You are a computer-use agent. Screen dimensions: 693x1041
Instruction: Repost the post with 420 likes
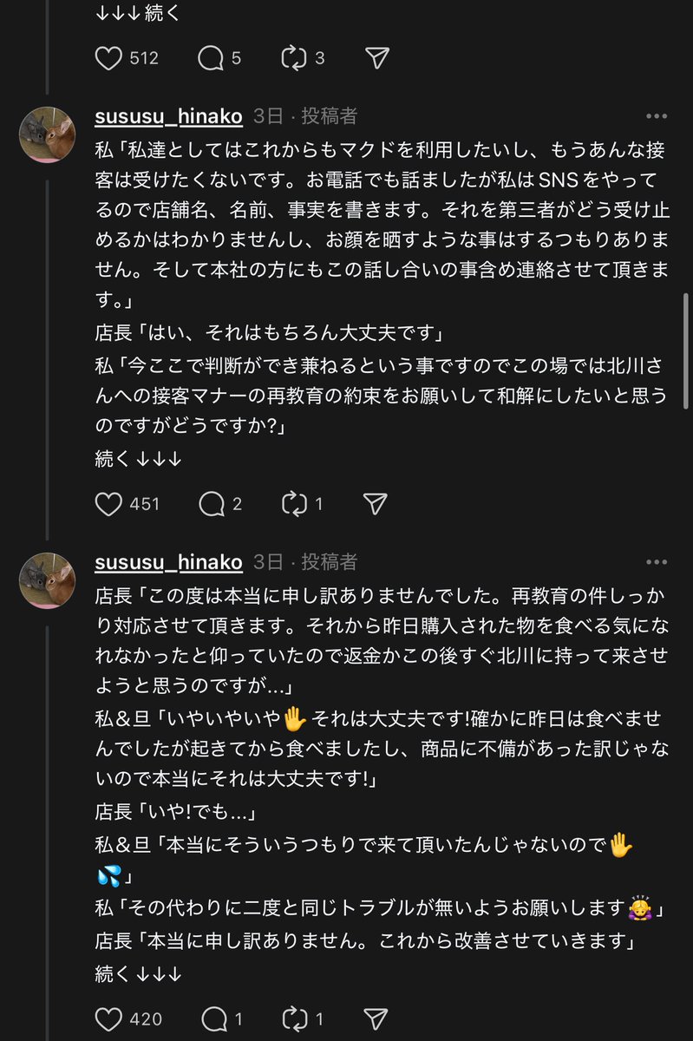point(294,1018)
